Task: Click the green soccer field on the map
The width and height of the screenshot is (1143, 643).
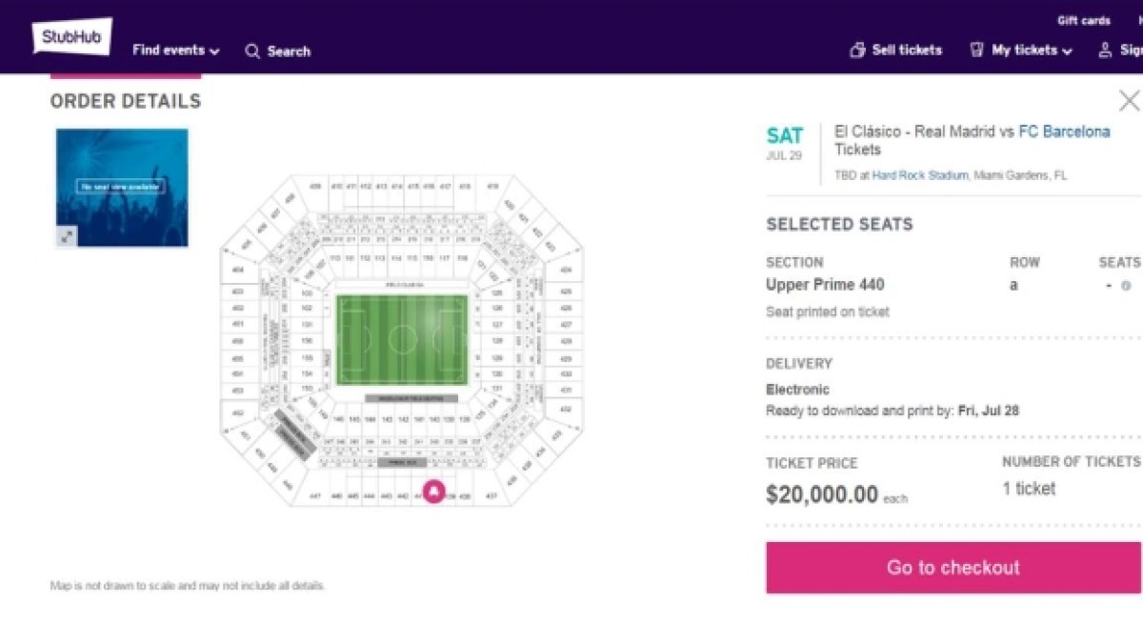Action: tap(402, 340)
